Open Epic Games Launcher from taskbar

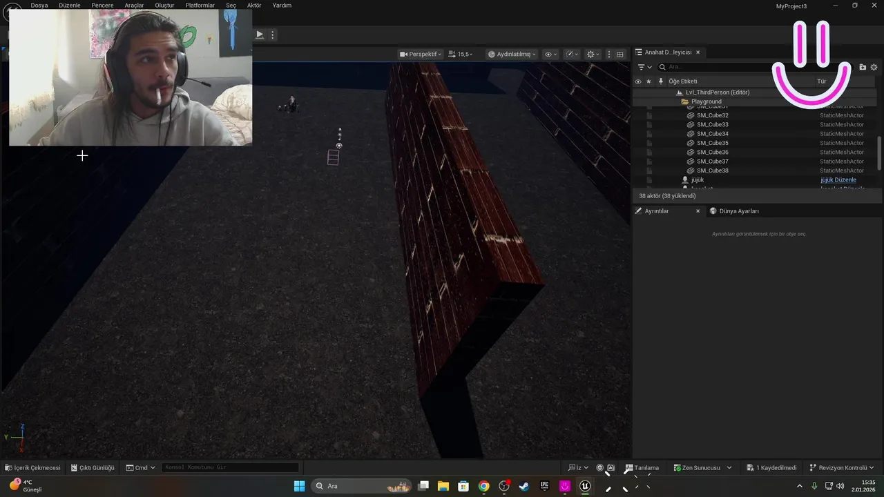pyautogui.click(x=544, y=486)
